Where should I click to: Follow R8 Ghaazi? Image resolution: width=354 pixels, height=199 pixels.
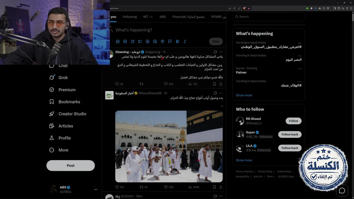pos(293,121)
